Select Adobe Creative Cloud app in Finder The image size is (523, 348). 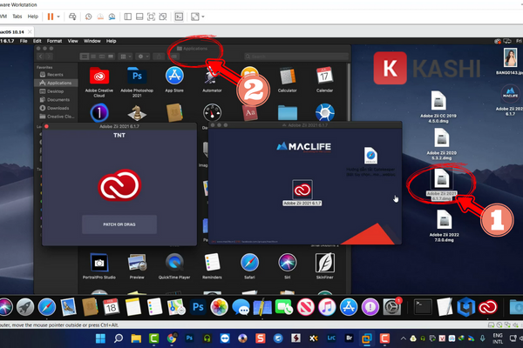pos(99,83)
